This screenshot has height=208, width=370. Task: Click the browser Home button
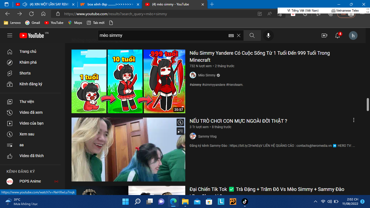(43, 14)
